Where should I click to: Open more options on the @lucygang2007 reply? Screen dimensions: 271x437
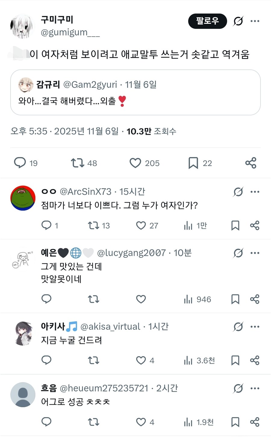255,253
